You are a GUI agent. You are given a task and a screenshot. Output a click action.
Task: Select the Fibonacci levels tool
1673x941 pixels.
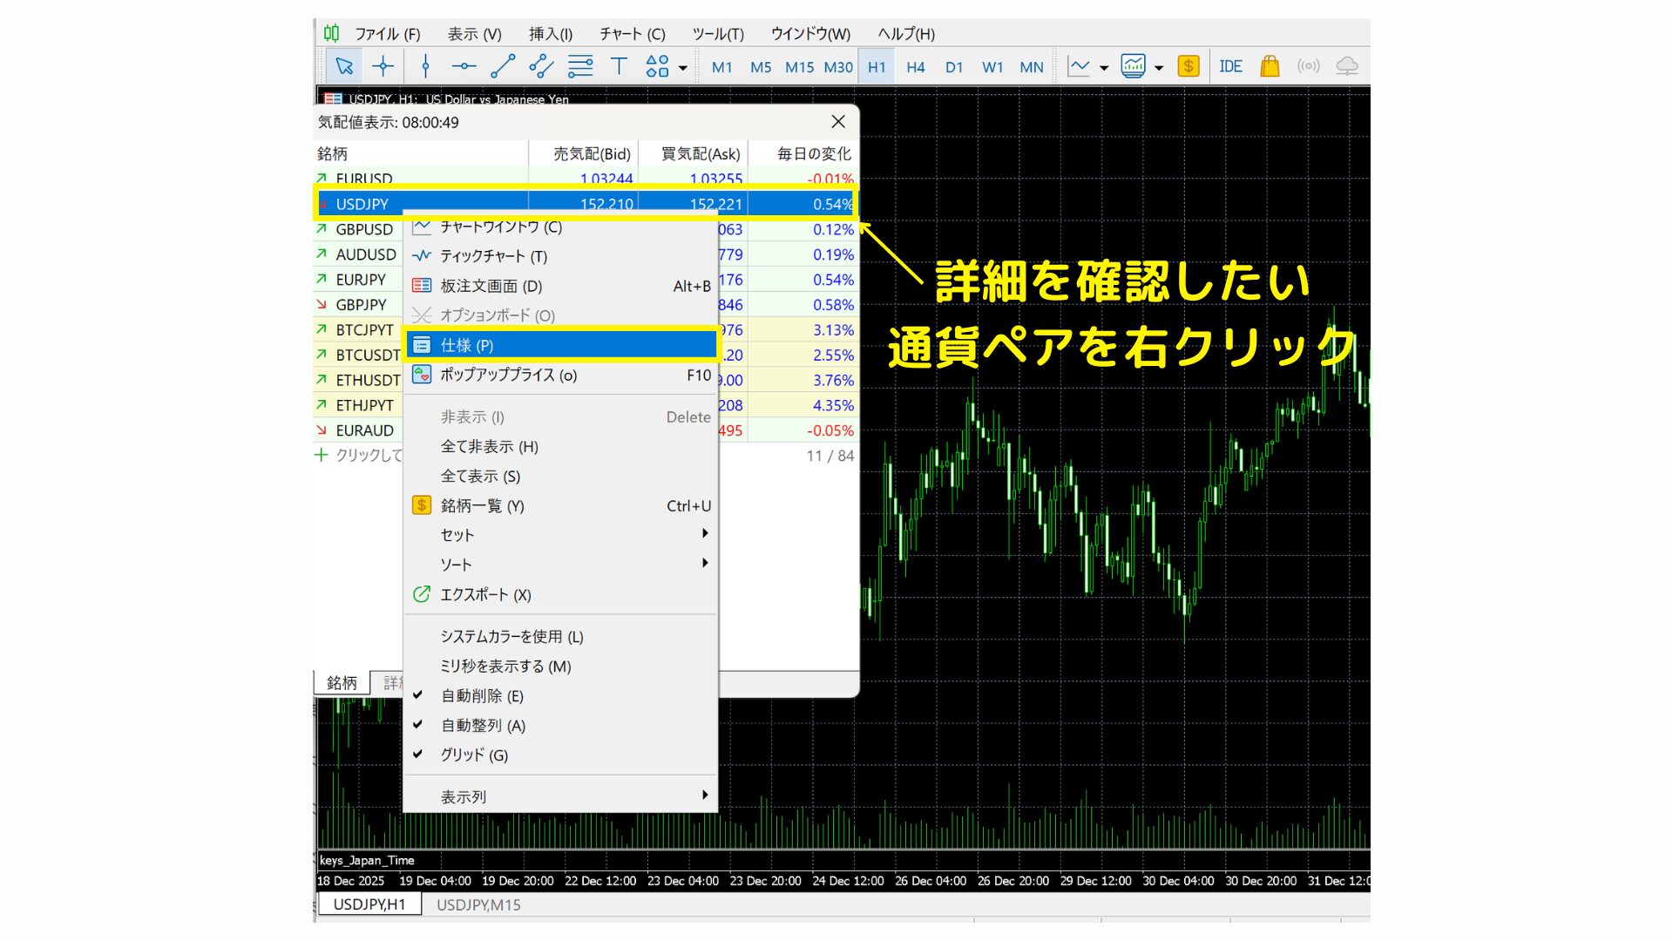point(580,66)
